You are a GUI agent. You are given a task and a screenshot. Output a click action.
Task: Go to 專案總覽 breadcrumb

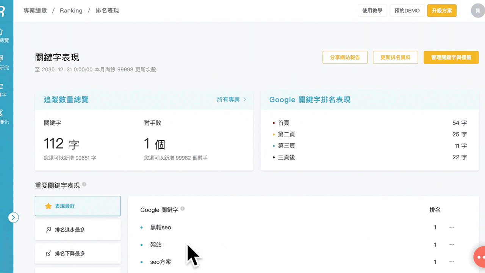tap(35, 11)
